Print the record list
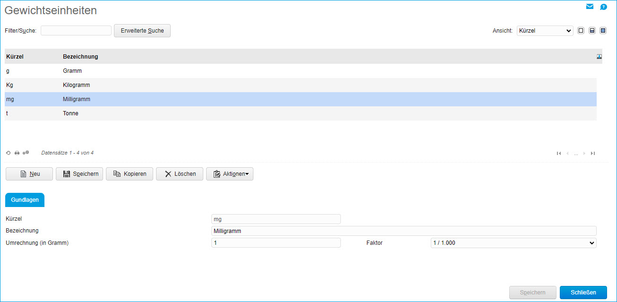Screen dimensions: 617x302 click(17, 153)
